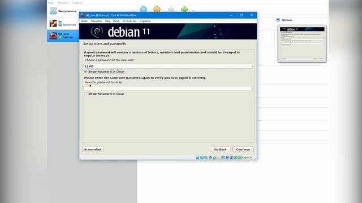Select the Инструменты tools entry in Manager sidebar
This screenshot has width=362, height=203.
point(63,11)
